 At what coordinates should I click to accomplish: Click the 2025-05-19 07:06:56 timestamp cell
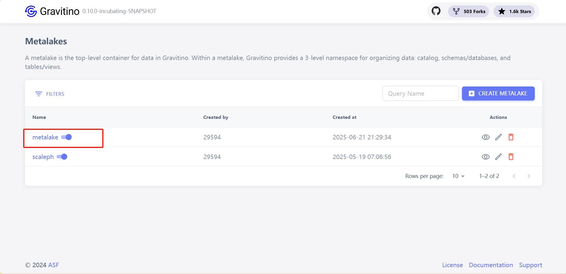[362, 157]
